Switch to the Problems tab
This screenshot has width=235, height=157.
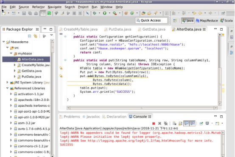[70, 117]
